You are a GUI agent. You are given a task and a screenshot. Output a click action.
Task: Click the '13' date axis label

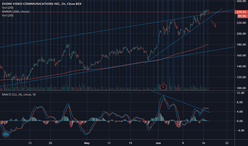pyautogui.click(x=30, y=143)
